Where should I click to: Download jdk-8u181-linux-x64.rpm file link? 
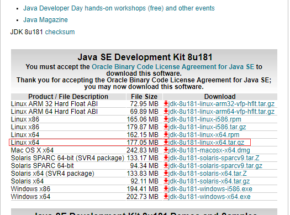204,135
